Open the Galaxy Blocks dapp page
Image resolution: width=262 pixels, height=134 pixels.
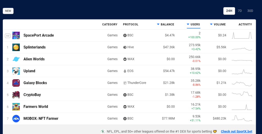click(x=35, y=83)
